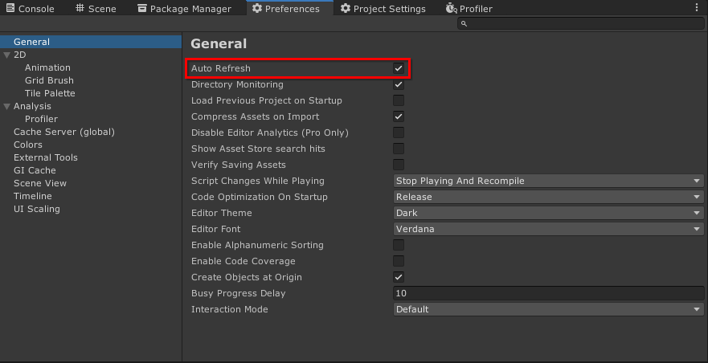Enable Load Previous Project on Startup
Viewport: 708px width, 363px height.
pos(399,100)
